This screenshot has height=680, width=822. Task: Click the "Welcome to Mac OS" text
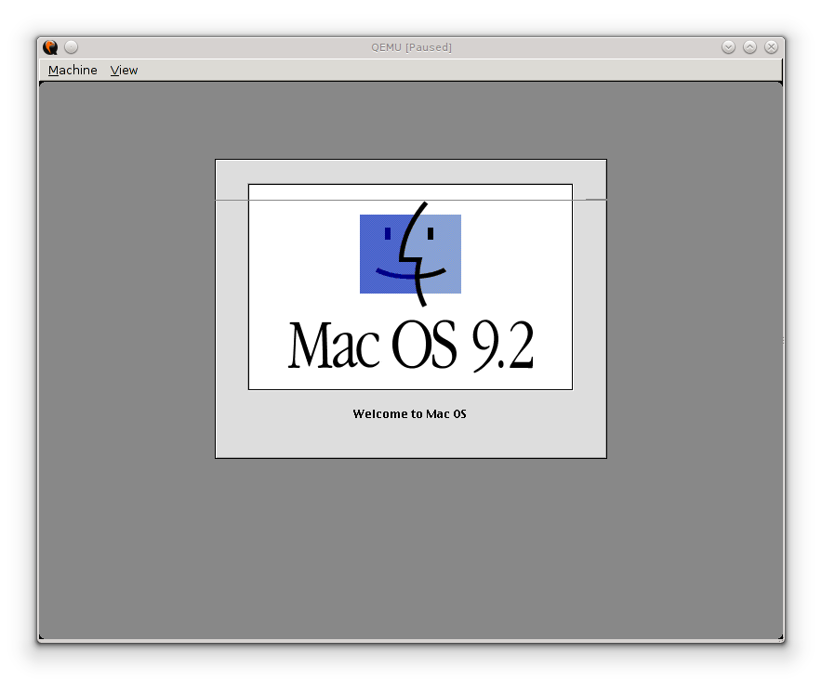click(409, 414)
